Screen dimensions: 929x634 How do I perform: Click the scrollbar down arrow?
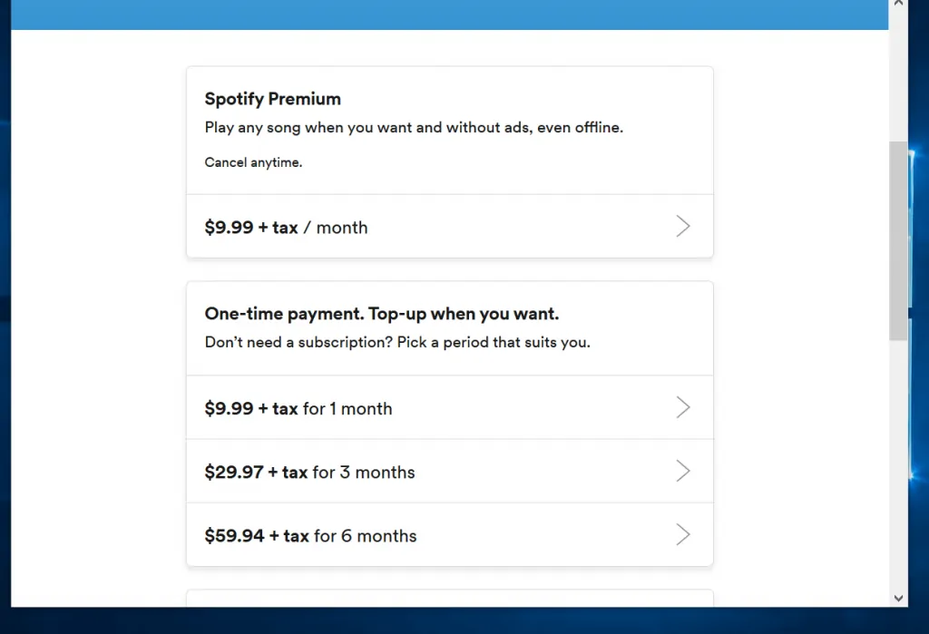click(x=898, y=598)
